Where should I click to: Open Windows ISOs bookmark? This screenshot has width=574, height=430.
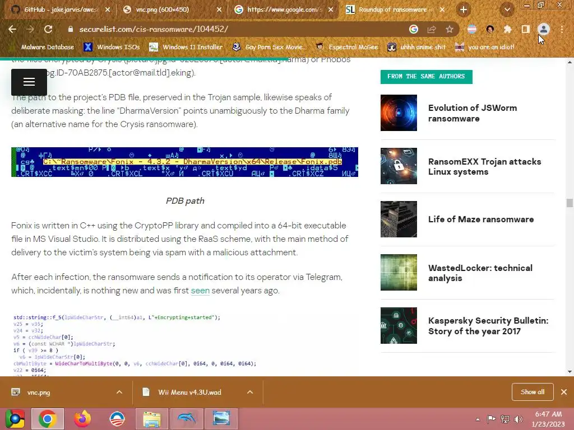112,47
